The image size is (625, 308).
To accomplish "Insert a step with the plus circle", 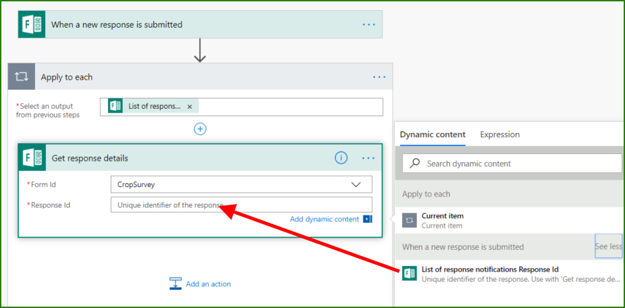I will pyautogui.click(x=200, y=129).
